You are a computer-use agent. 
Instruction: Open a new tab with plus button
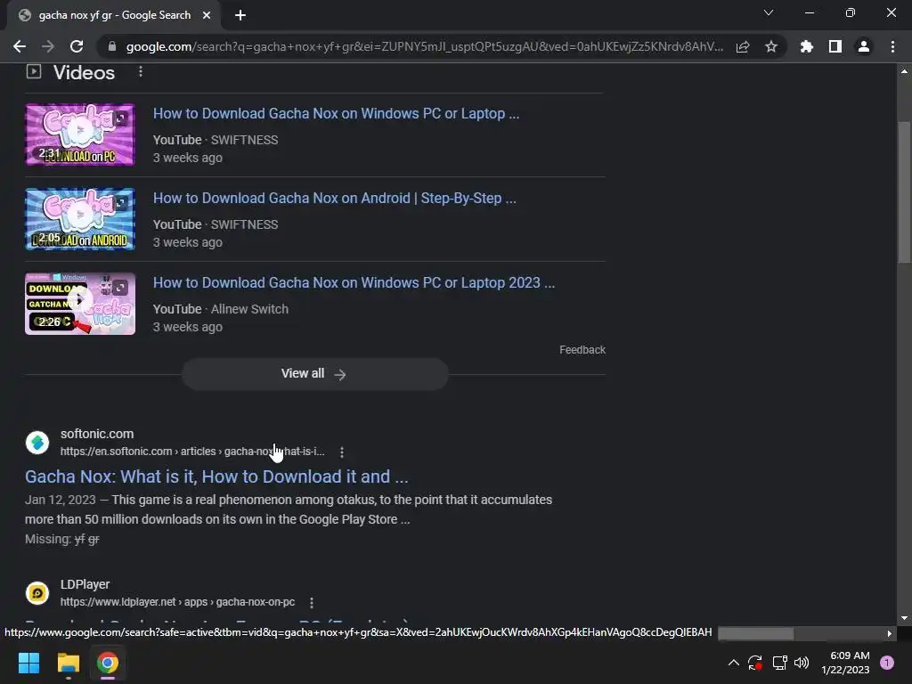(x=240, y=15)
